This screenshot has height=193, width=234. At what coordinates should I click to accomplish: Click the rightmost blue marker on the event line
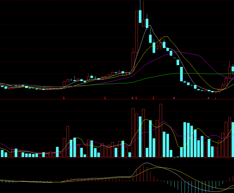(209, 98)
